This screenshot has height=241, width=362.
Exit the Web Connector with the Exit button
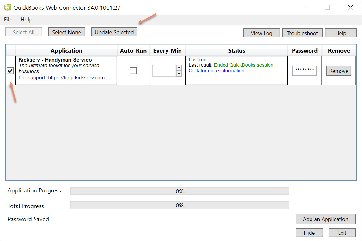click(342, 233)
